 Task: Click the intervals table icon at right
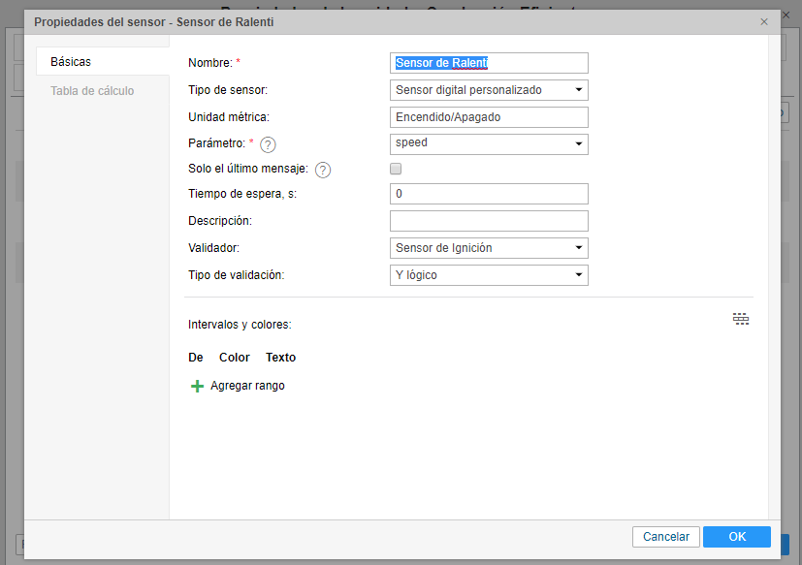pos(741,319)
